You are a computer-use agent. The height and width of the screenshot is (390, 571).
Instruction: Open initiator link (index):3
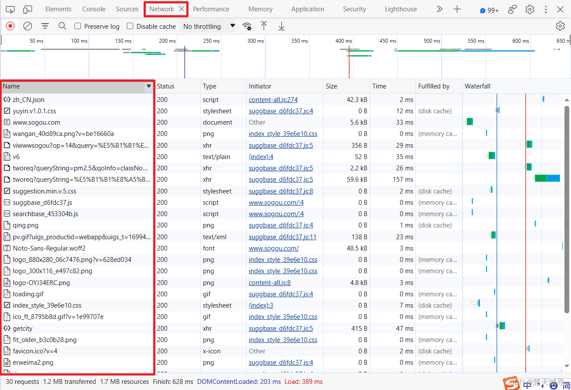pos(261,305)
